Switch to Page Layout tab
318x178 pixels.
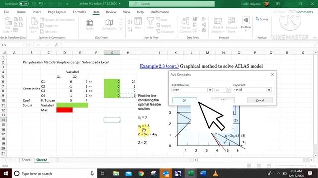(57, 12)
